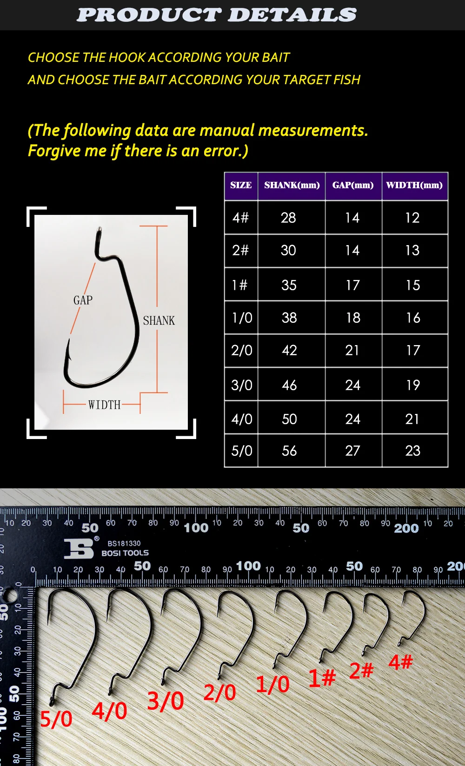
Task: Click the "PRODUCT DETAILS" heading
Action: (x=217, y=15)
